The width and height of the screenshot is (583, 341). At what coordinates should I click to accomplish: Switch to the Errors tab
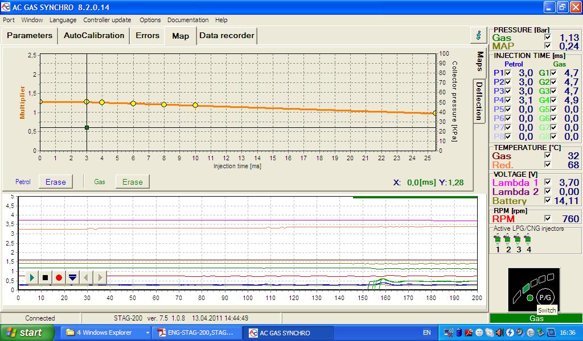[x=147, y=36]
